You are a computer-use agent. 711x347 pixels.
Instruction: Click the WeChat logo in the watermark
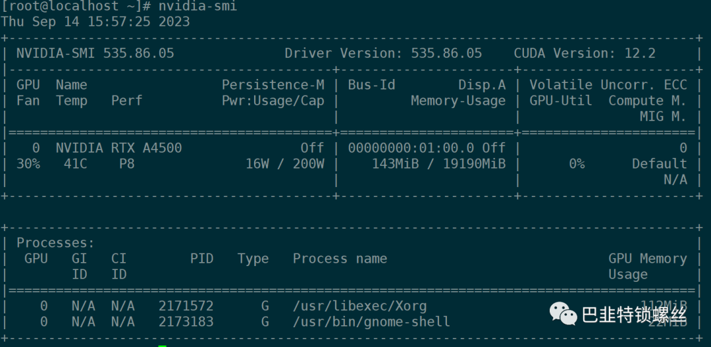pyautogui.click(x=564, y=314)
